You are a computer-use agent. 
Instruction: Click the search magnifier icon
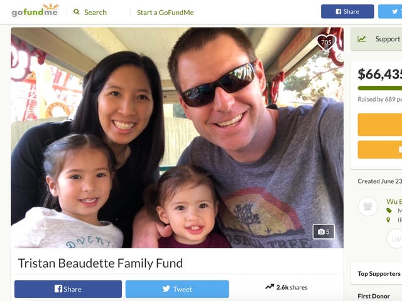click(x=77, y=12)
